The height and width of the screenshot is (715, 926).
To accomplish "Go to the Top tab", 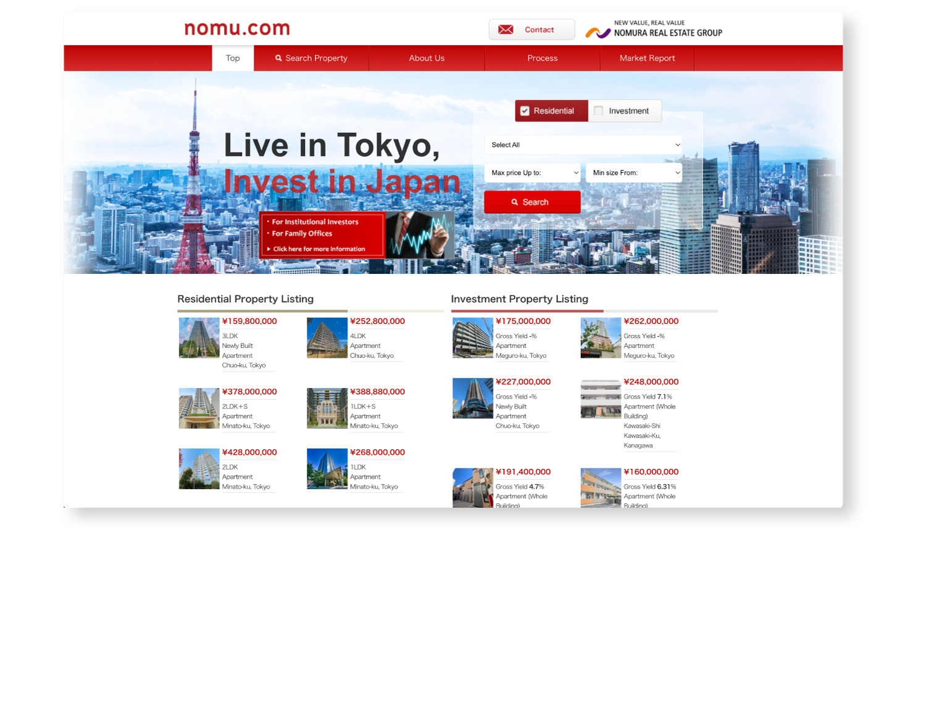I will [233, 58].
